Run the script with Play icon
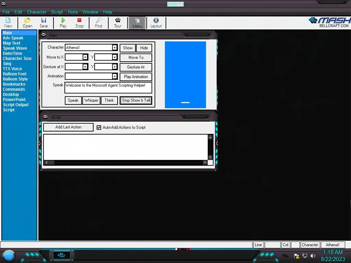Screen dimensions: 351x263 [63, 23]
